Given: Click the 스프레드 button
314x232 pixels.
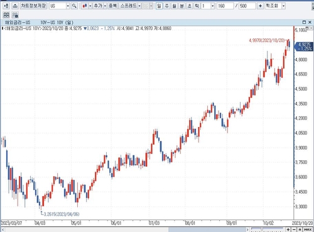Looking at the screenshot, I should [x=129, y=6].
